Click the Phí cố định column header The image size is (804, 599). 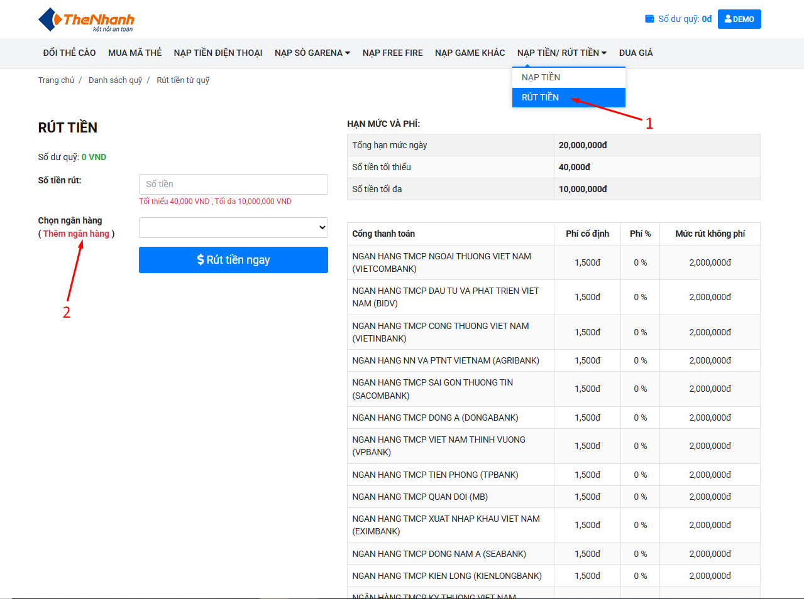point(587,234)
